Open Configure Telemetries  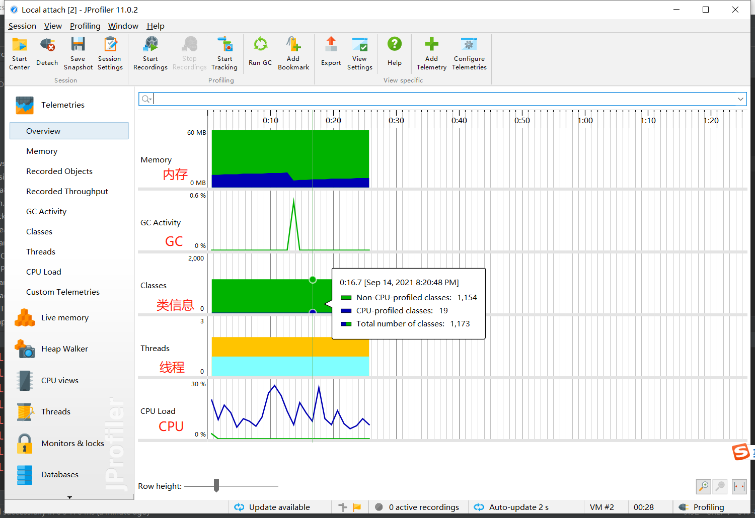pos(469,53)
